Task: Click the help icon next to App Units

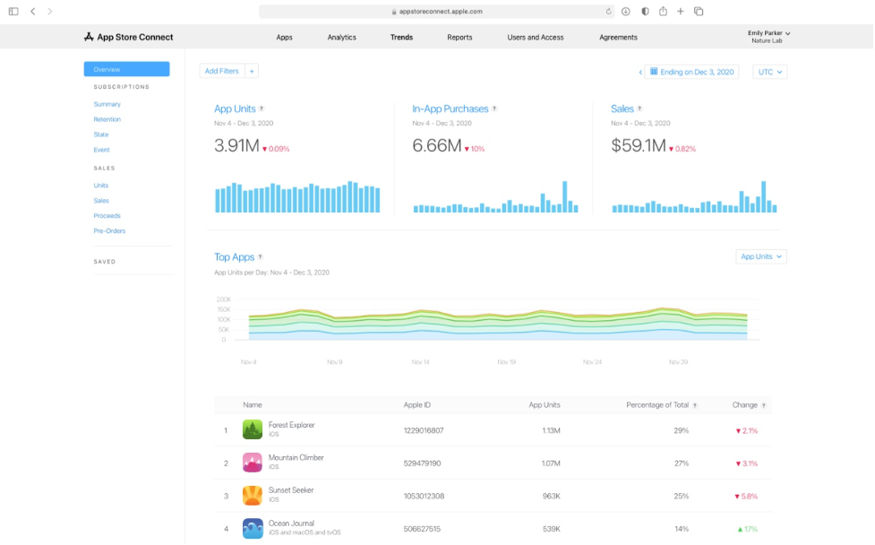Action: (x=262, y=109)
